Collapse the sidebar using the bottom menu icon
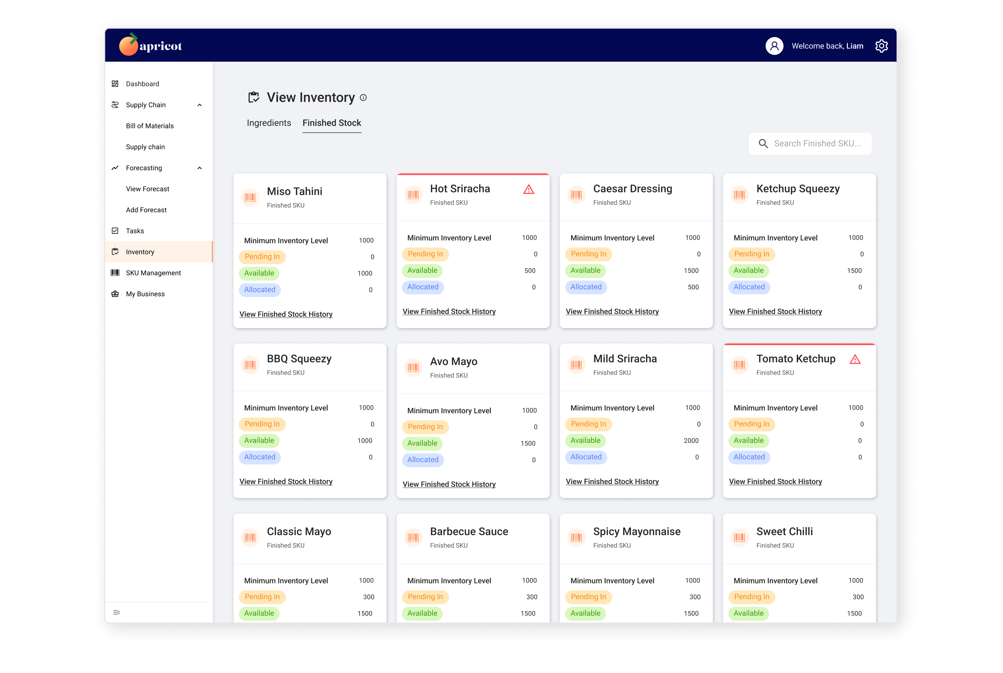Image resolution: width=1003 pixels, height=673 pixels. pos(116,613)
